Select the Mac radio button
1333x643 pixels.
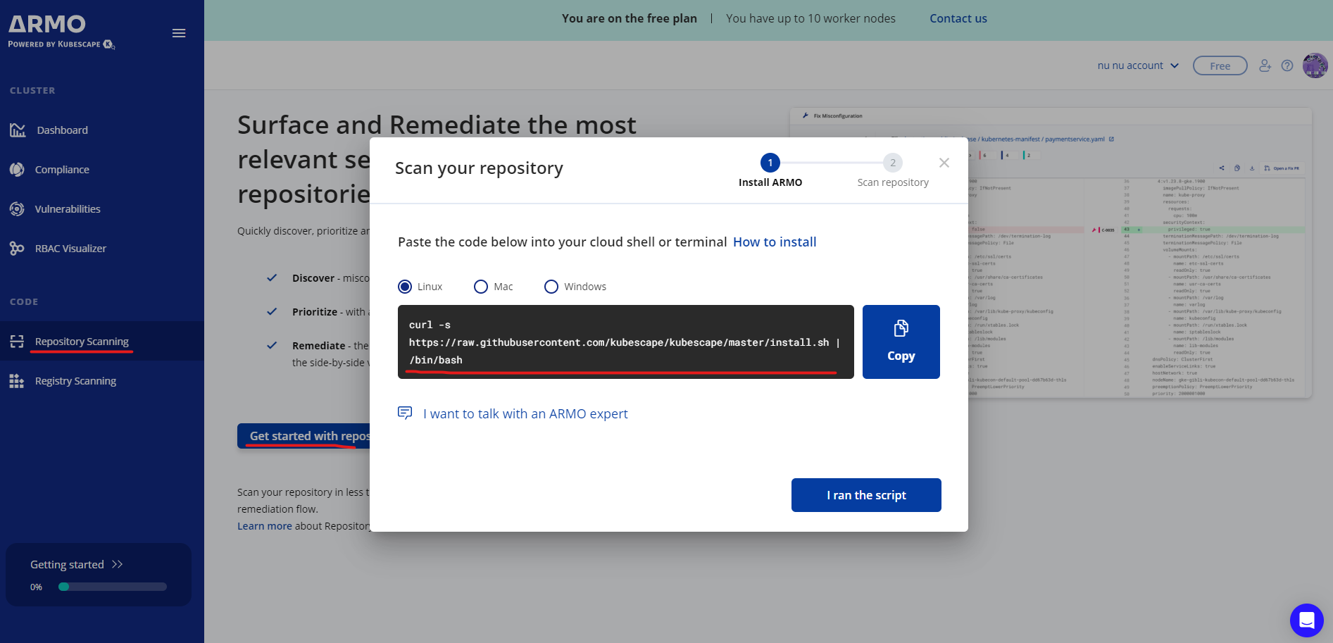(481, 287)
